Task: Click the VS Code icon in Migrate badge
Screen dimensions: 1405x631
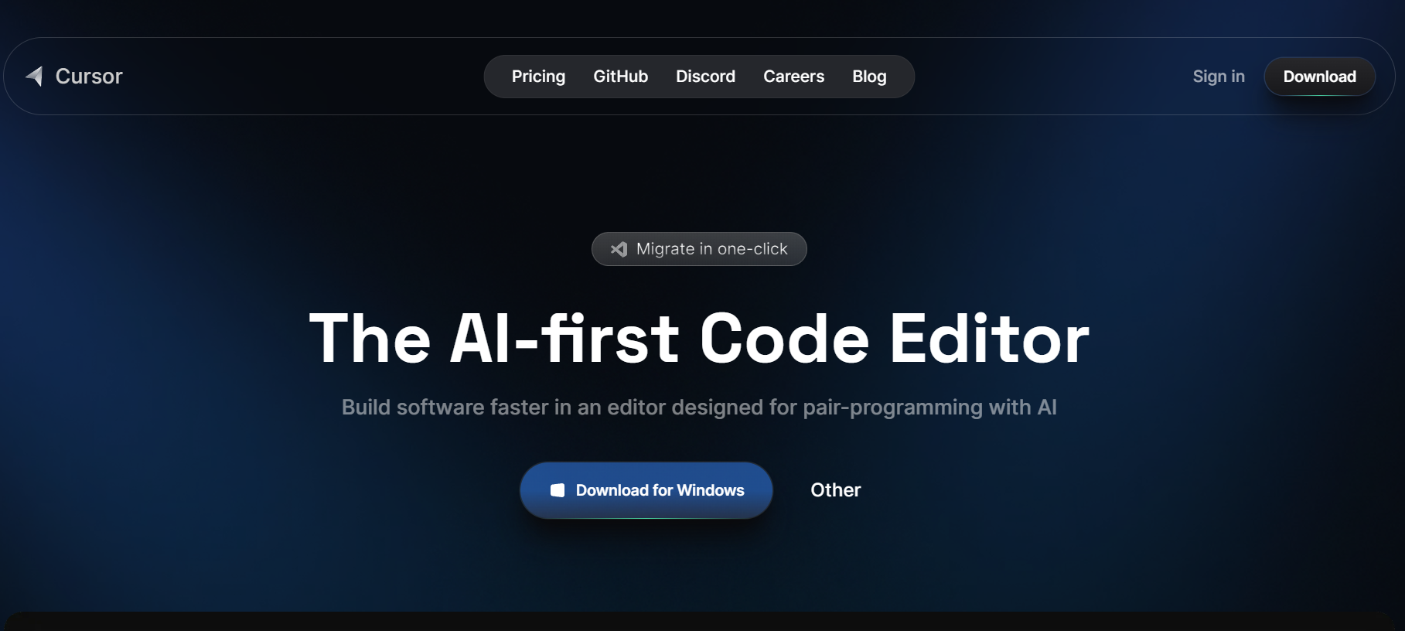Action: click(619, 249)
